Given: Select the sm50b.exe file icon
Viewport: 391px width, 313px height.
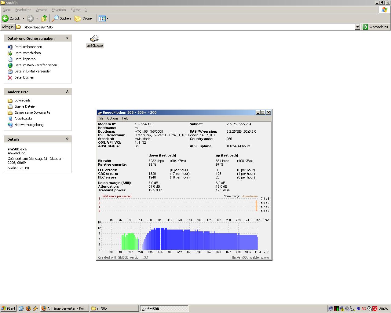Looking at the screenshot, I should point(95,39).
